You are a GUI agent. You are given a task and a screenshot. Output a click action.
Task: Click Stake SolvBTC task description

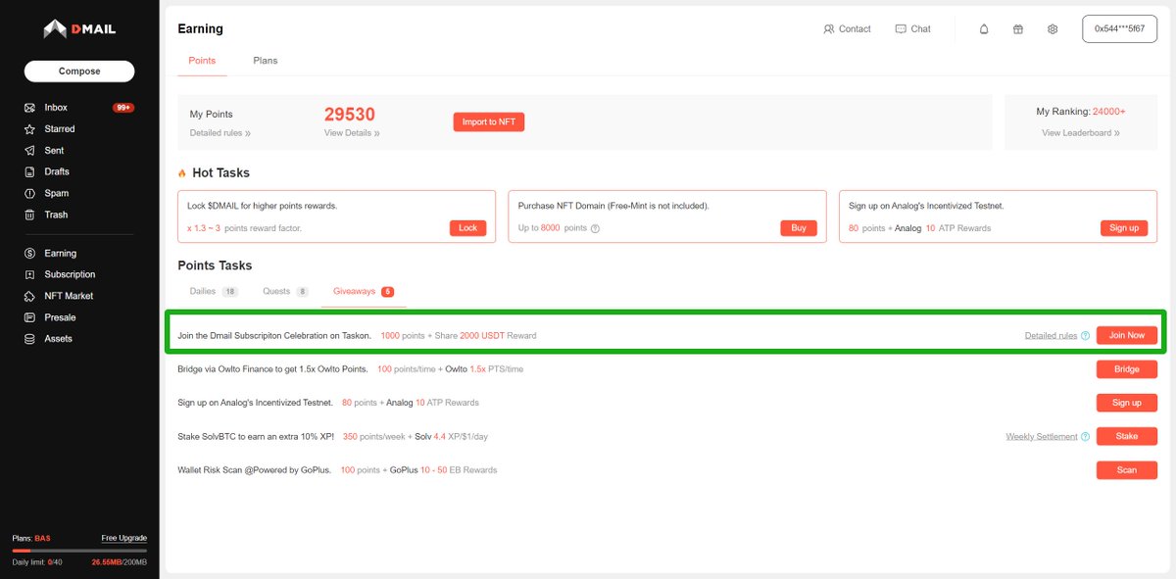tap(256, 437)
